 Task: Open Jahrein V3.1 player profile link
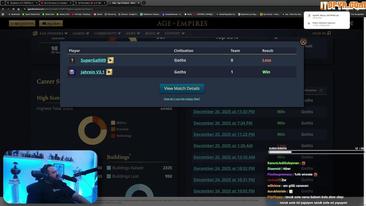click(x=92, y=72)
